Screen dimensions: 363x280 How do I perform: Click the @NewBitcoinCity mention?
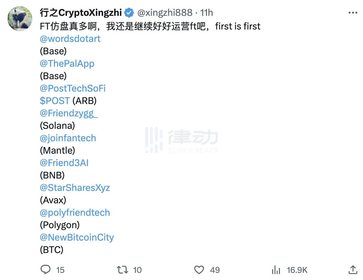click(77, 237)
